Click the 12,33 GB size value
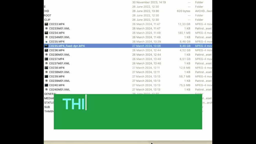The width and height of the screenshot is (256, 144). pyautogui.click(x=184, y=24)
